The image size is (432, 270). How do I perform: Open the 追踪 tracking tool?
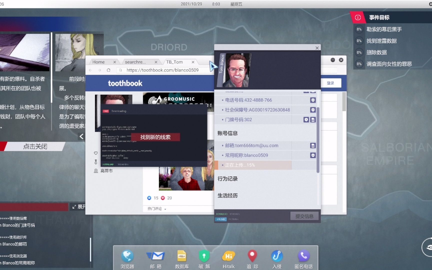tap(252, 259)
